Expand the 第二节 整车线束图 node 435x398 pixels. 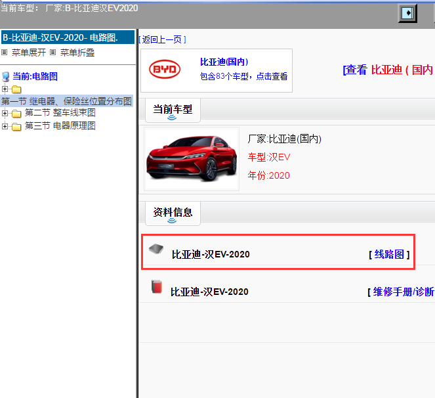pyautogui.click(x=5, y=113)
